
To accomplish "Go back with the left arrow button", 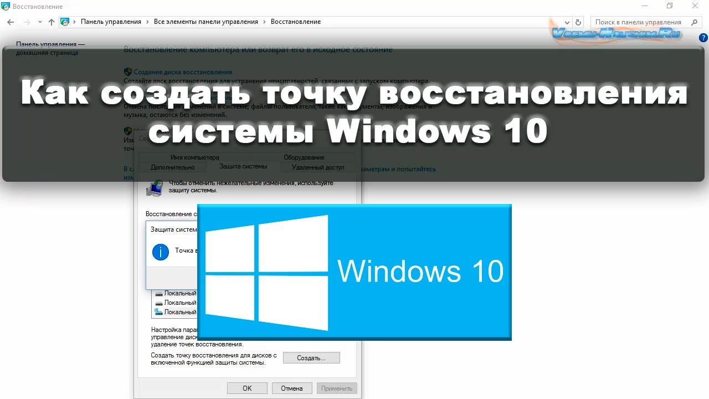I will [11, 22].
